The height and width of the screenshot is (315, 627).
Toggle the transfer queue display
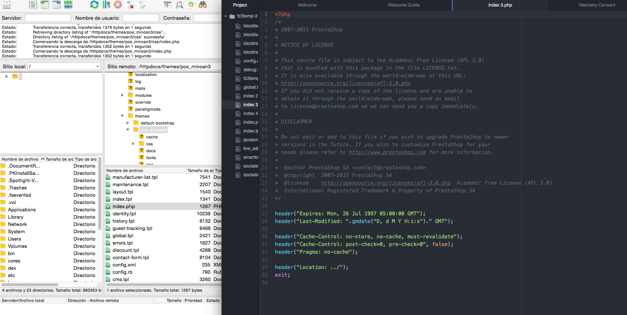(x=68, y=5)
